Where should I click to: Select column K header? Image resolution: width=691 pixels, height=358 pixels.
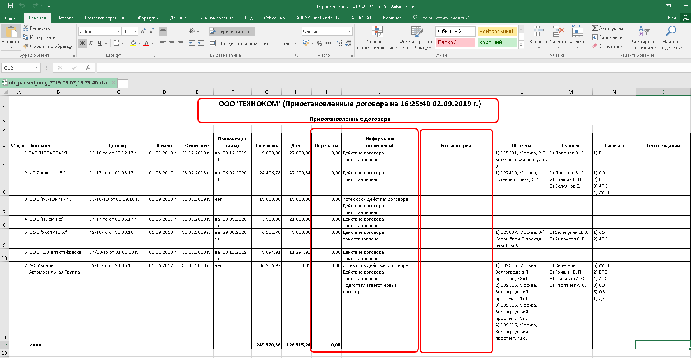point(456,92)
